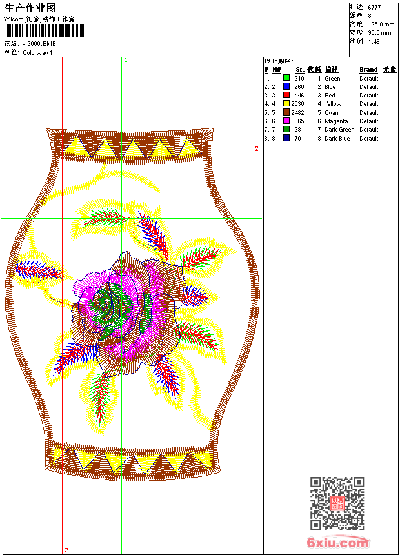Pick the Yellow color swatch in row 4

(286, 103)
